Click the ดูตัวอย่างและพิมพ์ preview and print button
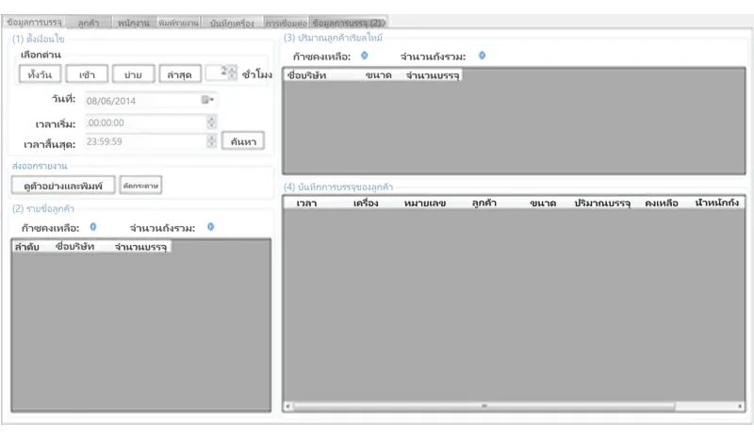This screenshot has height=440, width=754. pyautogui.click(x=63, y=185)
